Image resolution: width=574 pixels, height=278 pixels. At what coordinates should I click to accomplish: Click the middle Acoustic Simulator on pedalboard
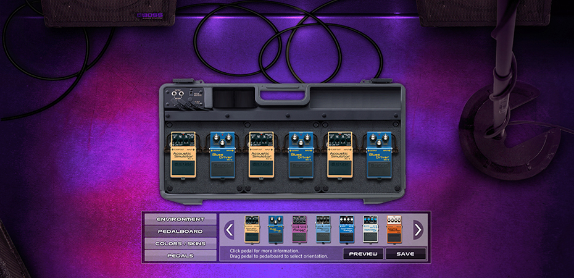(262, 155)
